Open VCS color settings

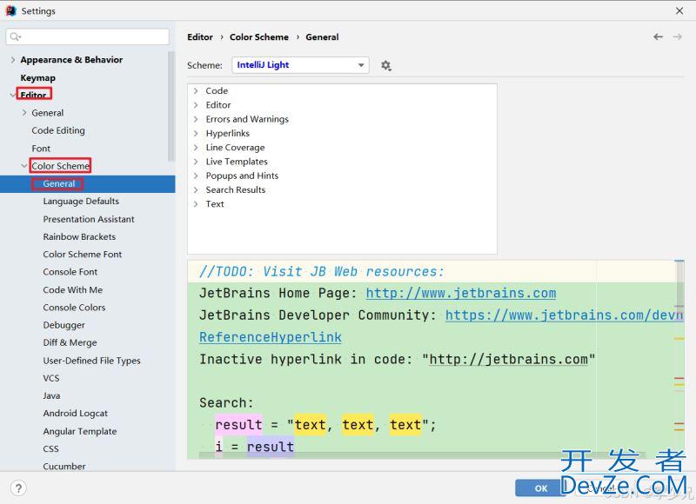[x=51, y=378]
